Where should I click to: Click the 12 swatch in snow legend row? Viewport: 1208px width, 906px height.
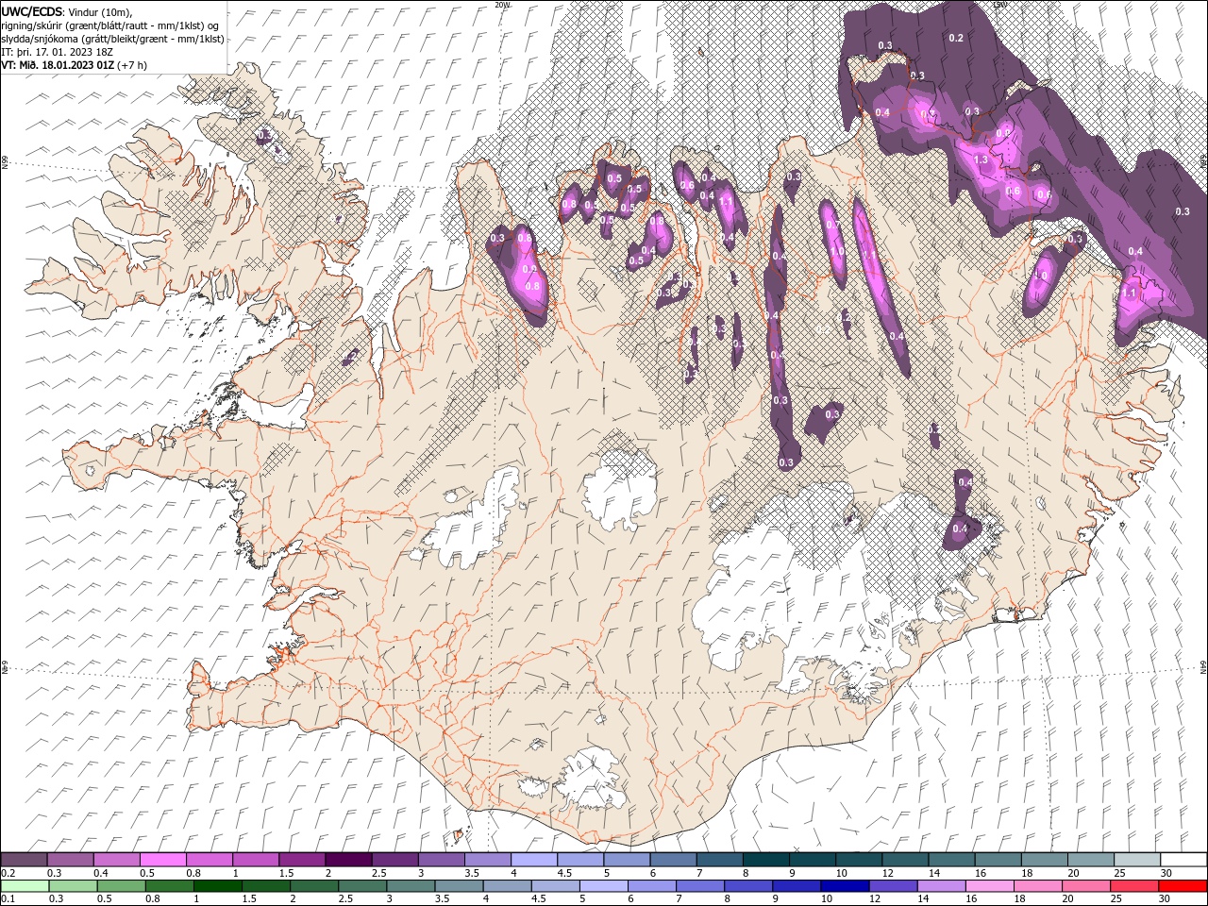coord(905,860)
